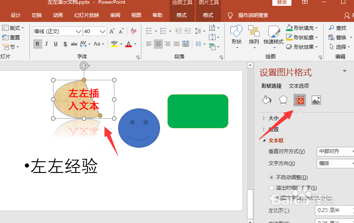The width and height of the screenshot is (354, 223).
Task: Decrease font size button
Action: [x=121, y=31]
